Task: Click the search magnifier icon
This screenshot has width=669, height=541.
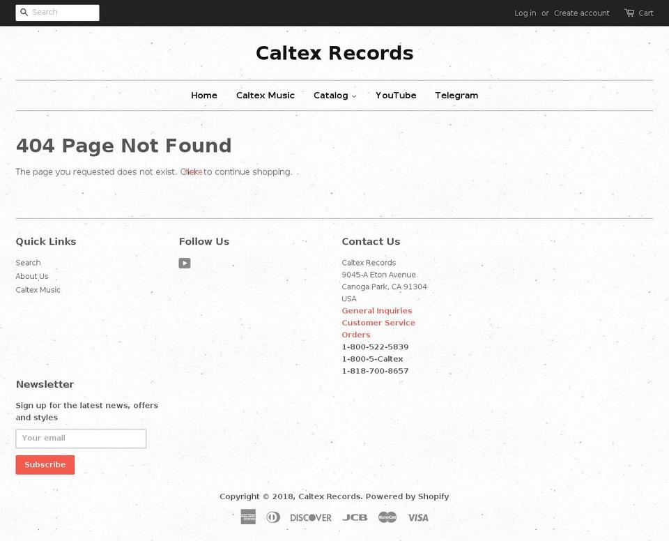Action: [x=24, y=13]
